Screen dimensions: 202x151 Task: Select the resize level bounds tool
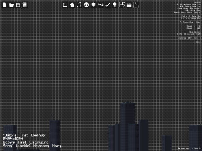[x=122, y=5]
